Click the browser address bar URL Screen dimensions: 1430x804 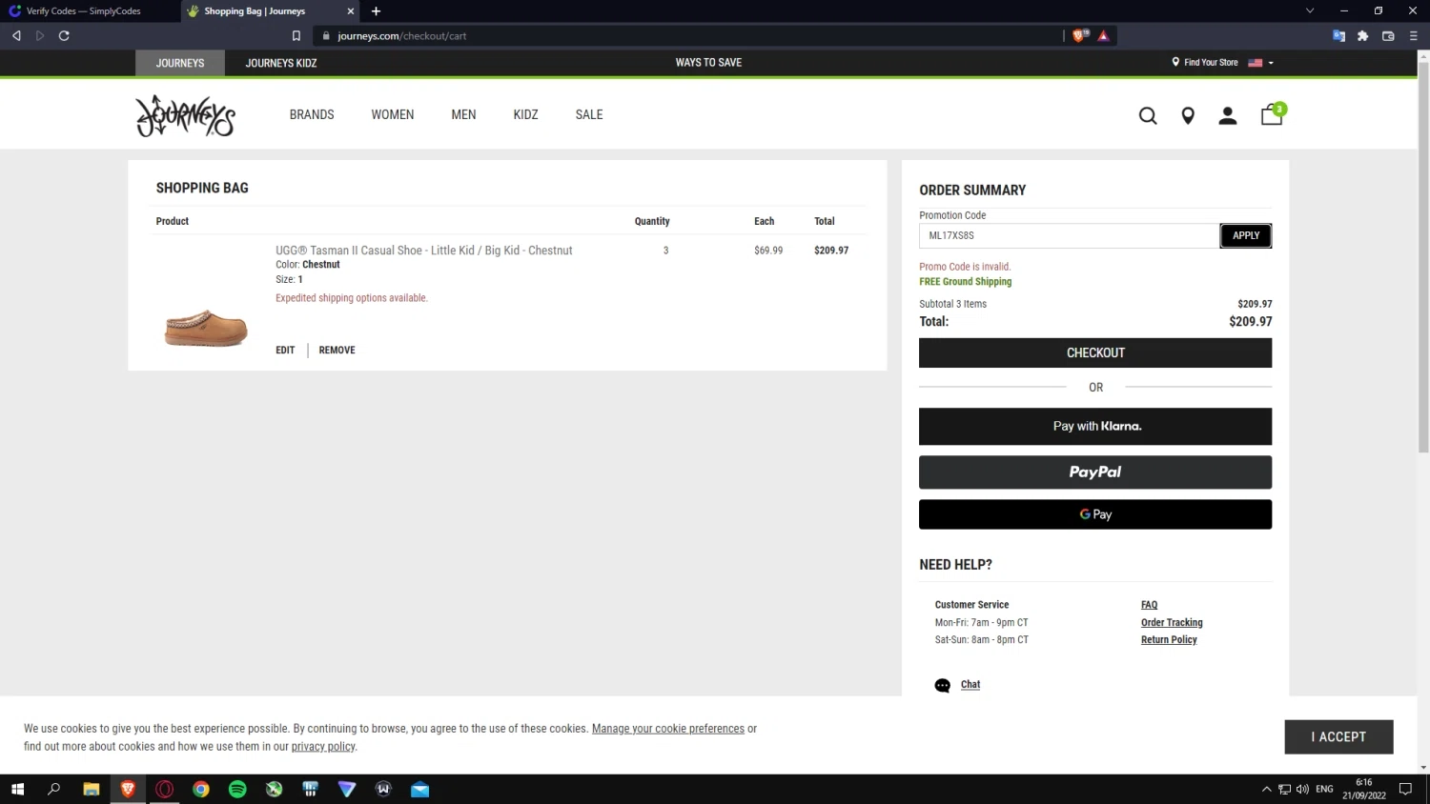(x=401, y=36)
